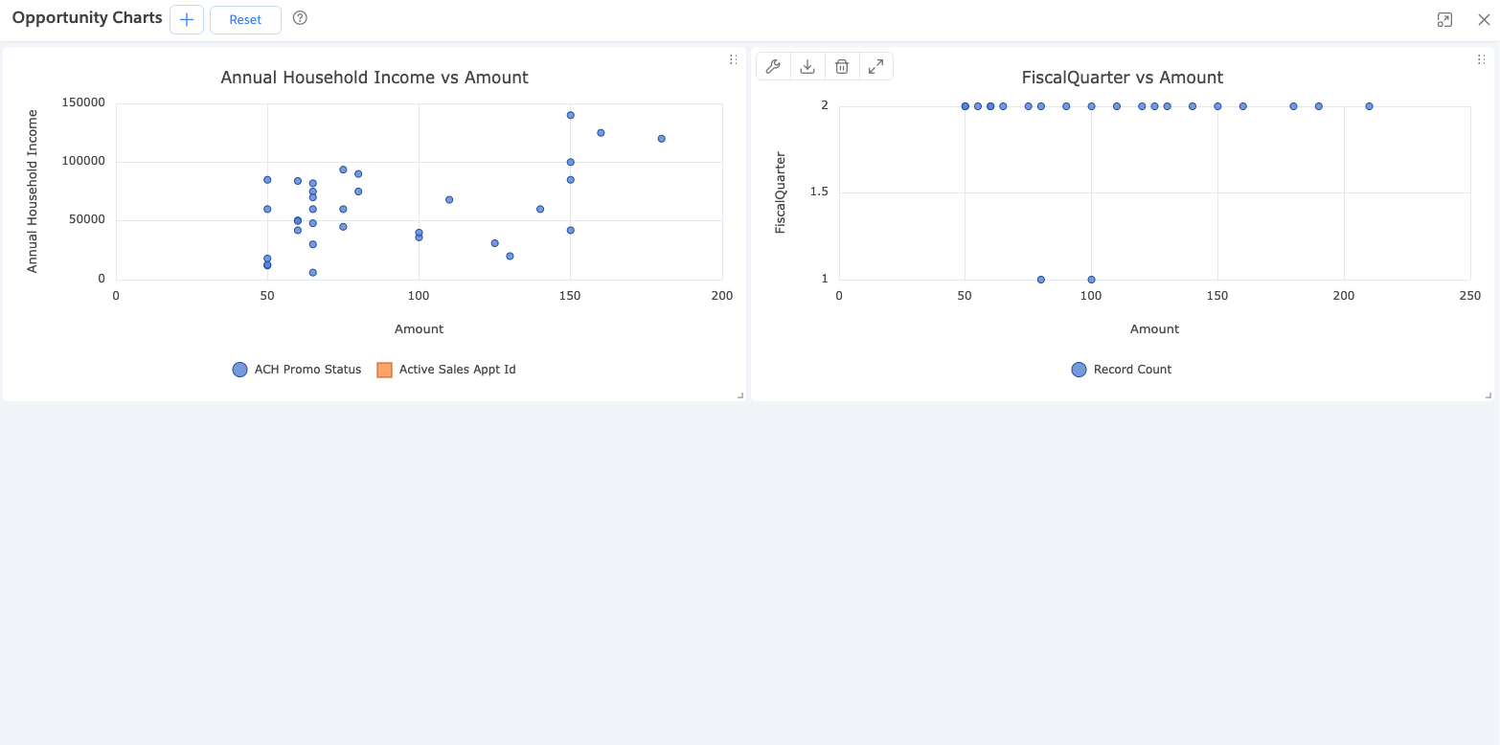Click drag handle on FiscalQuarter chart
The image size is (1500, 745).
tap(1481, 59)
